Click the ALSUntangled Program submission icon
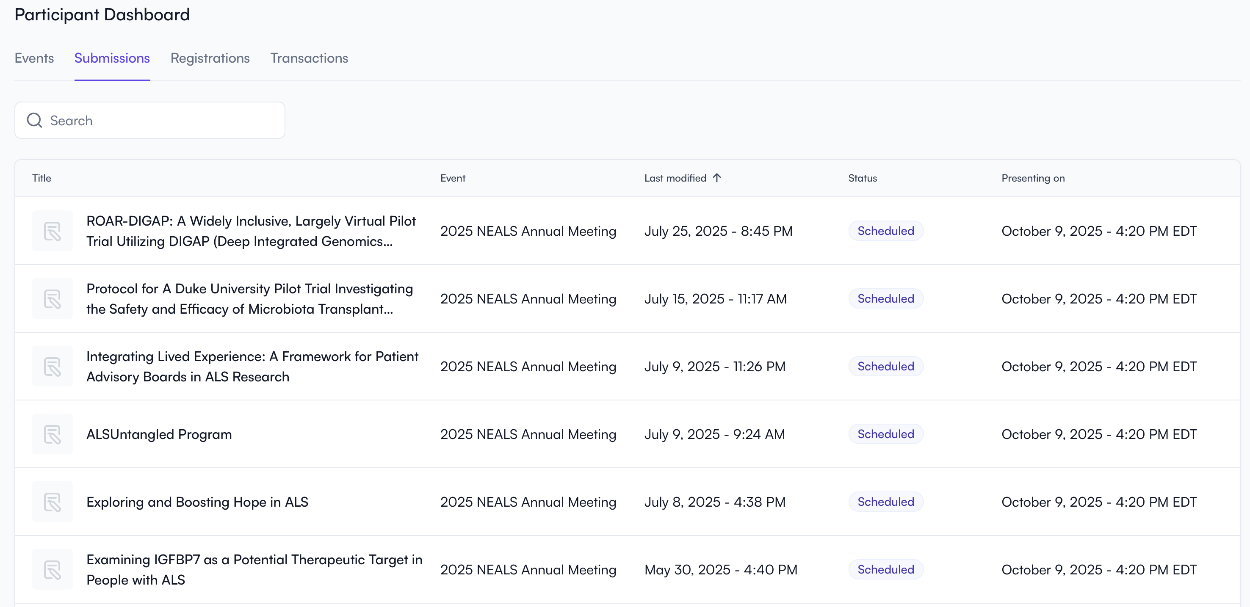This screenshot has width=1250, height=607. [53, 434]
